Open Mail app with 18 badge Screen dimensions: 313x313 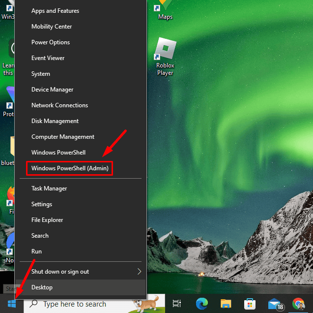(276, 304)
